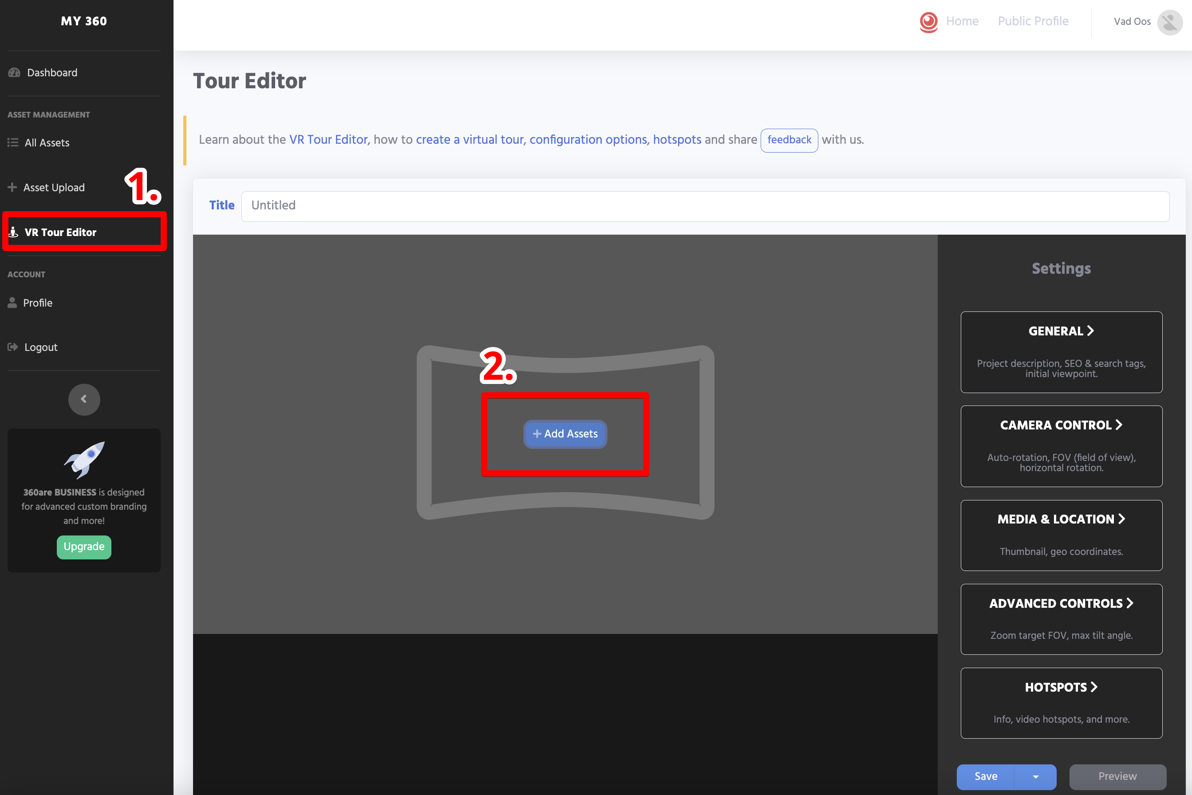The height and width of the screenshot is (795, 1192).
Task: Click the Dashboard gauge icon
Action: [14, 72]
